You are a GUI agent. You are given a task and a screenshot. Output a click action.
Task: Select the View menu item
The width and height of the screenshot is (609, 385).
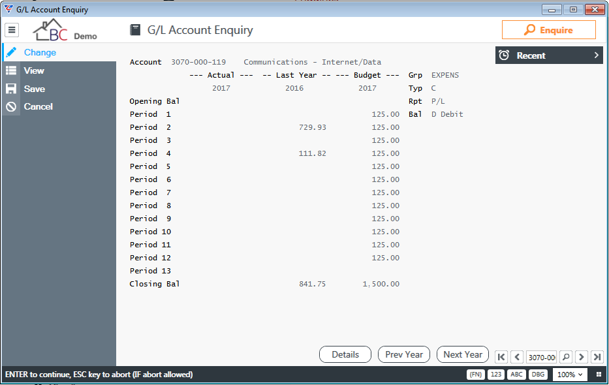coord(59,70)
